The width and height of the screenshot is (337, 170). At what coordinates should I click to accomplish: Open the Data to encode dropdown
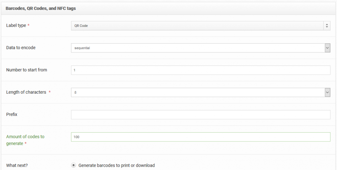(x=200, y=48)
